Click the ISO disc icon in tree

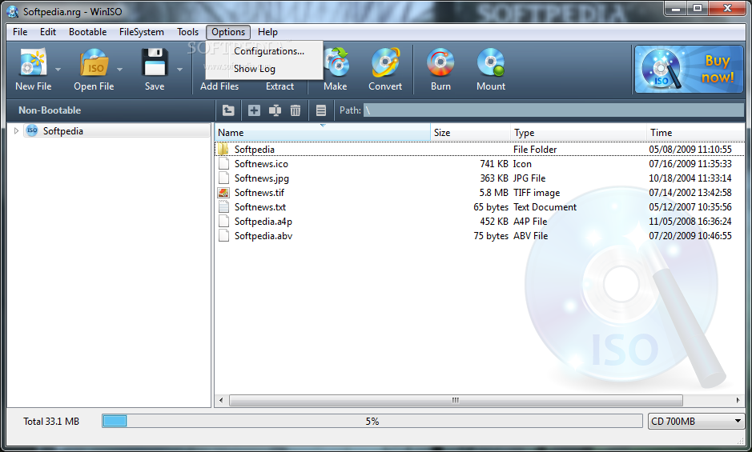pos(32,130)
